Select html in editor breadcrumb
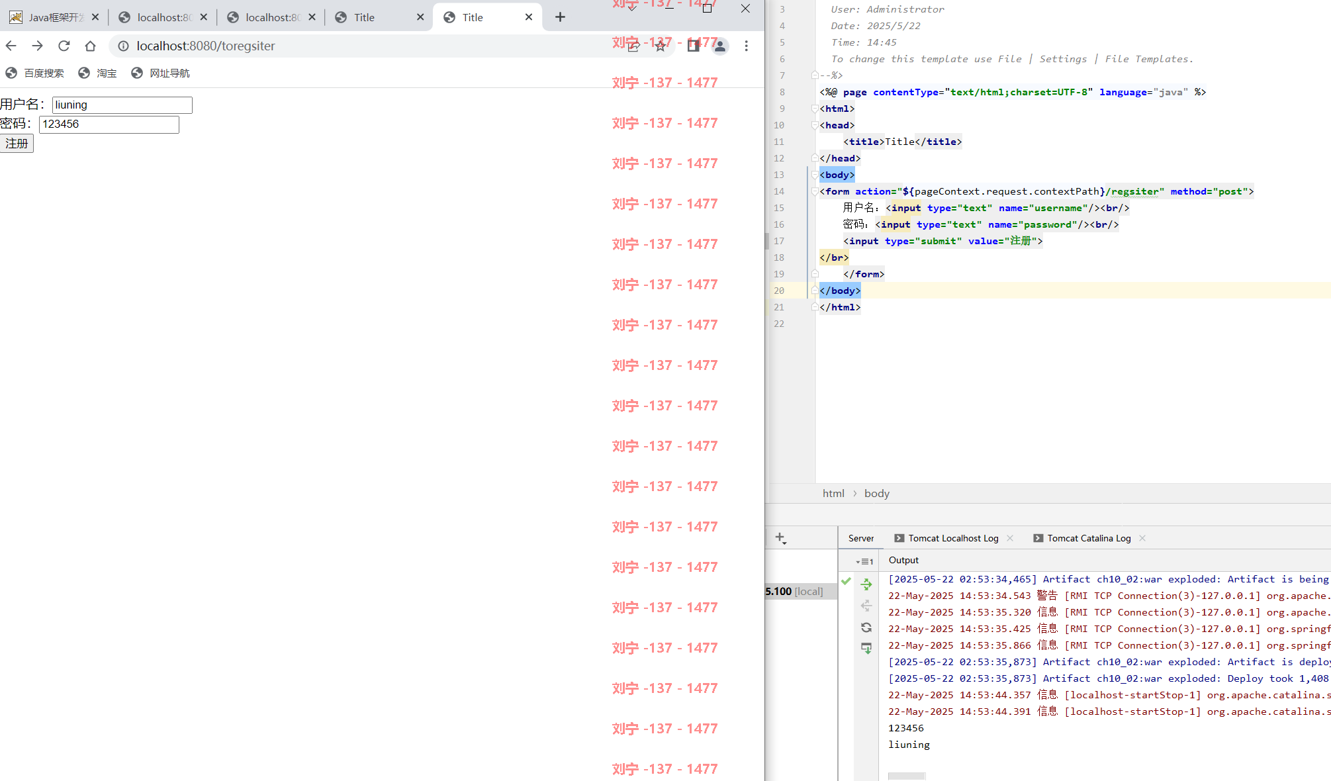 [x=833, y=493]
